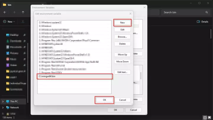Cancel the Edit environment variable dialog
Image resolution: width=213 pixels, height=120 pixels.
click(122, 100)
